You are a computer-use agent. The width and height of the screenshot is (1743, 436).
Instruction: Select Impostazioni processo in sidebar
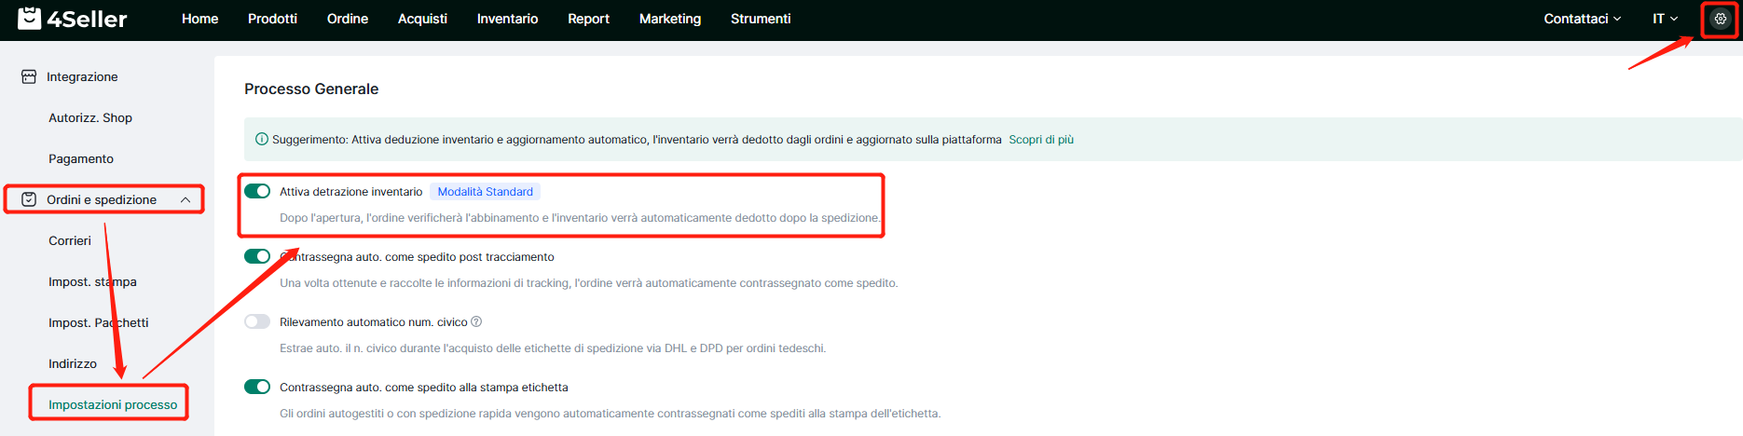pos(113,404)
